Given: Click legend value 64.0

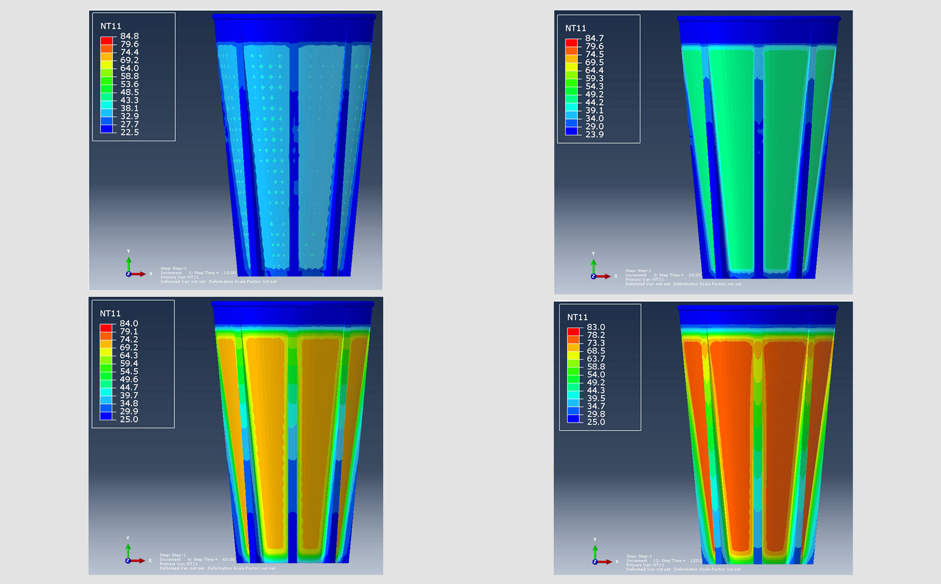Looking at the screenshot, I should 130,68.
